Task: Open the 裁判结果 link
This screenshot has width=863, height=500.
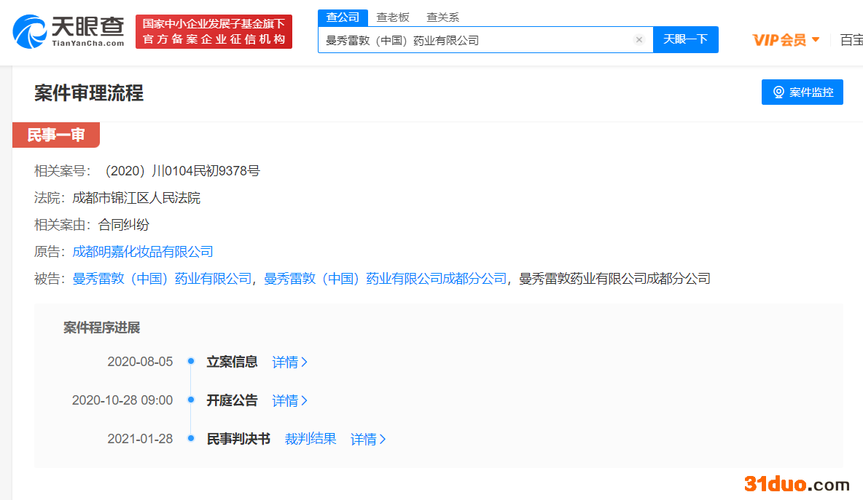Action: (x=311, y=439)
